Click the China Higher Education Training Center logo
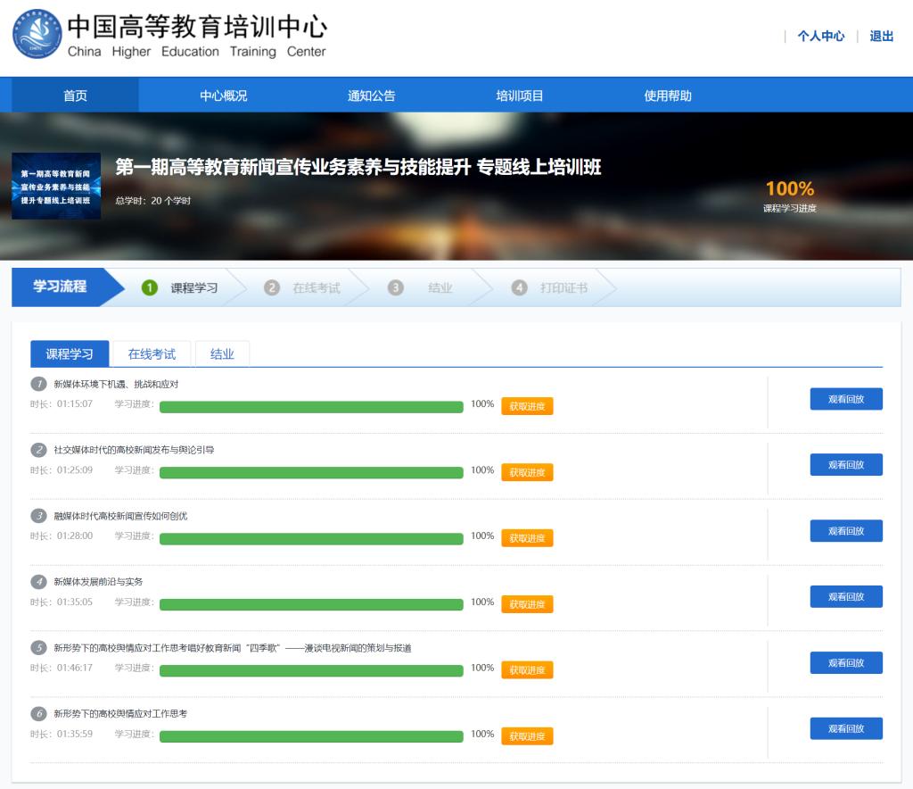The height and width of the screenshot is (789, 913). pos(37,34)
